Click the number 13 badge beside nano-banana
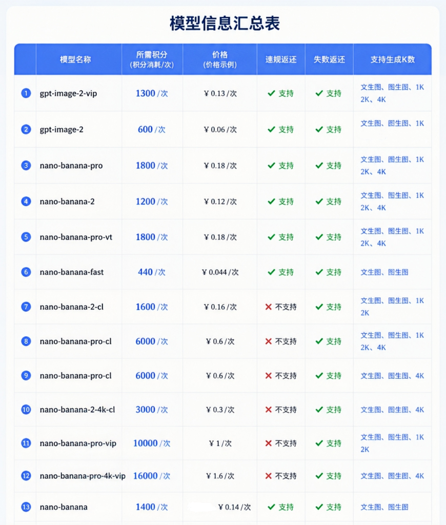 26,507
